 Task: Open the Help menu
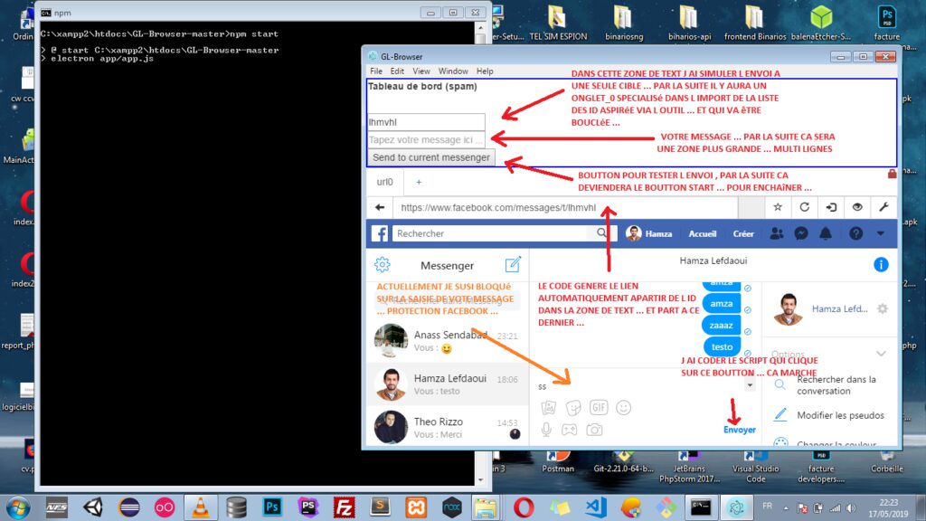click(485, 71)
